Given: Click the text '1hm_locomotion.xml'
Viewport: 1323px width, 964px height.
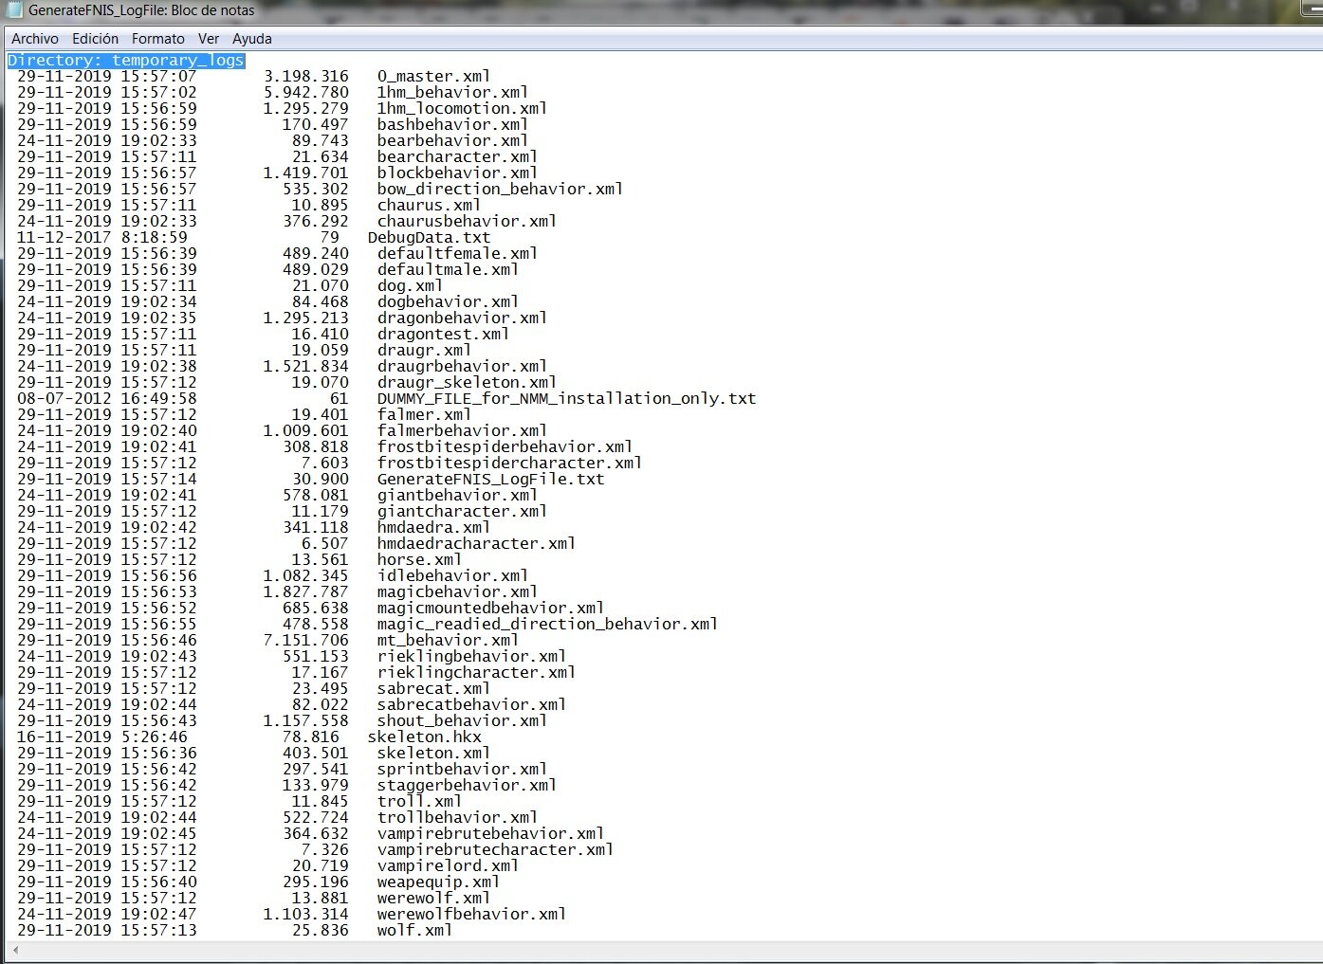Looking at the screenshot, I should coord(462,108).
